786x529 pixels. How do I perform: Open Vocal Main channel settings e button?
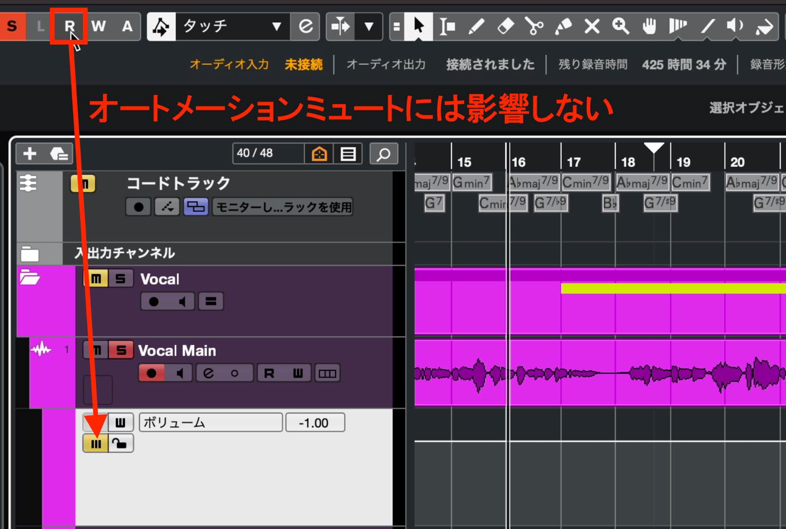[x=209, y=373]
